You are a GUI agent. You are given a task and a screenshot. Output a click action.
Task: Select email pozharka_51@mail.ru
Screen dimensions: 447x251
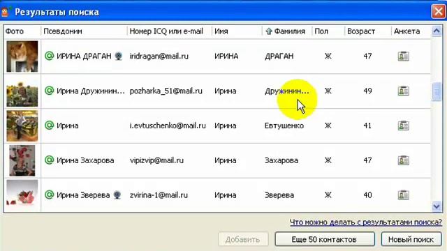[x=166, y=91]
